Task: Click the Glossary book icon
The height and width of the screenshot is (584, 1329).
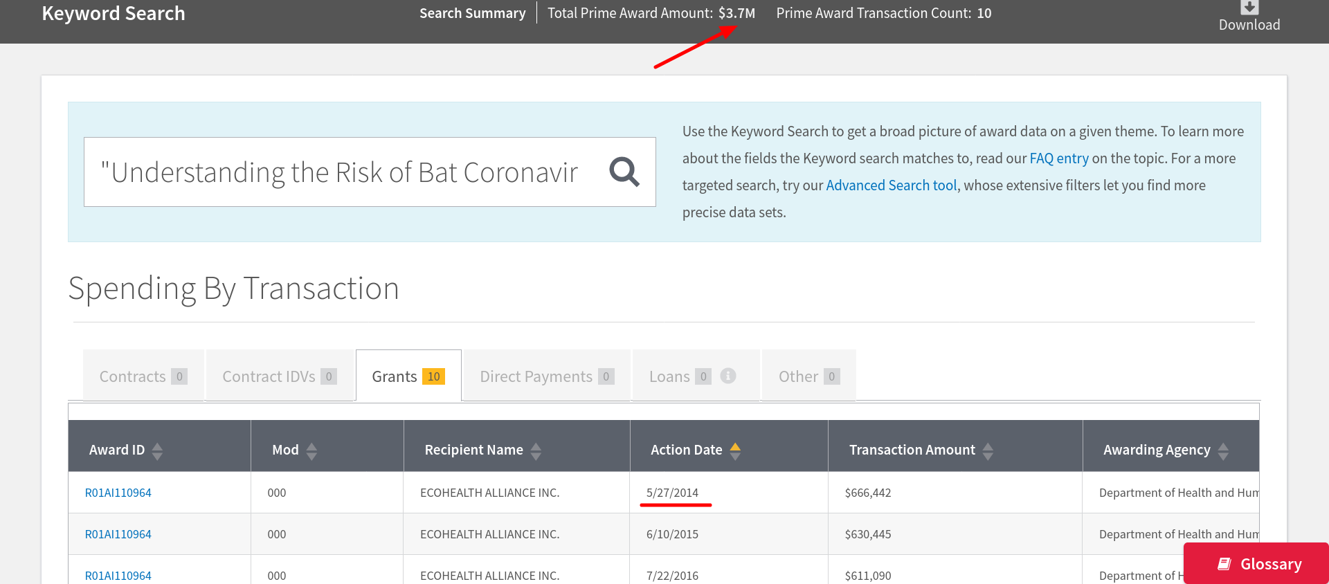Action: [1224, 564]
